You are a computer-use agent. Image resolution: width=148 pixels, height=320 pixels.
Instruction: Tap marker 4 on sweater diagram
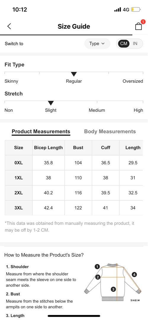(134, 274)
